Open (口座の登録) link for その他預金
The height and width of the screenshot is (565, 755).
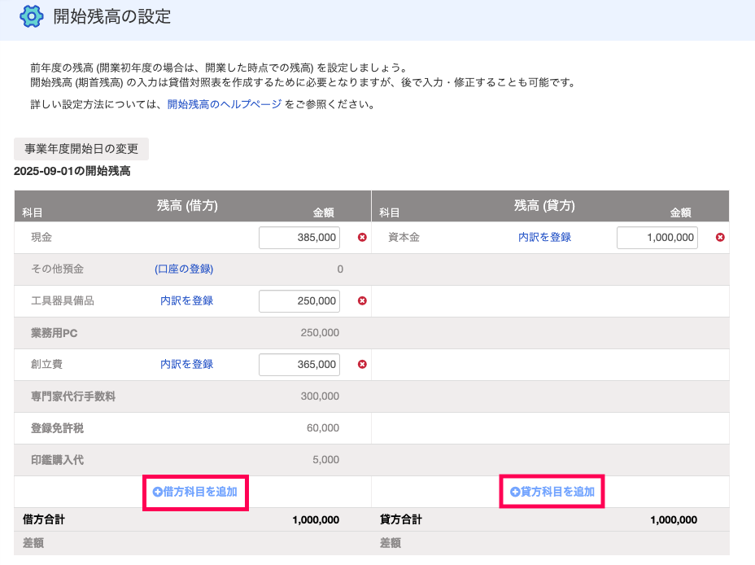coord(184,269)
